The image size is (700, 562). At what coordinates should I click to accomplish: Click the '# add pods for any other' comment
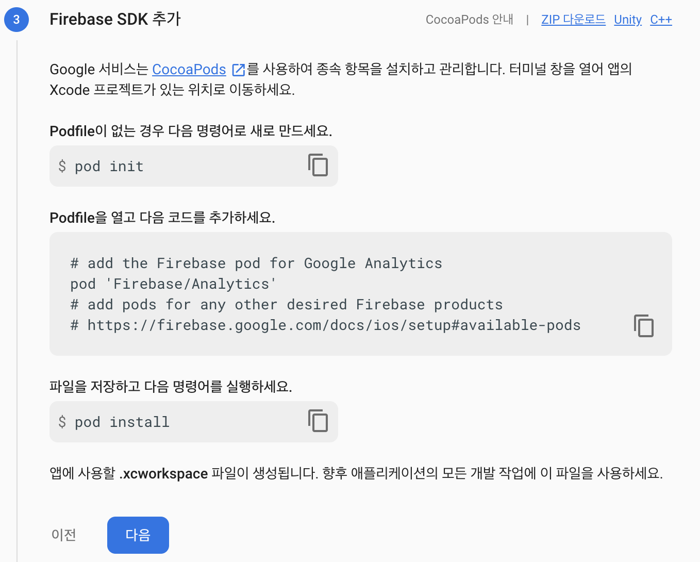(286, 304)
